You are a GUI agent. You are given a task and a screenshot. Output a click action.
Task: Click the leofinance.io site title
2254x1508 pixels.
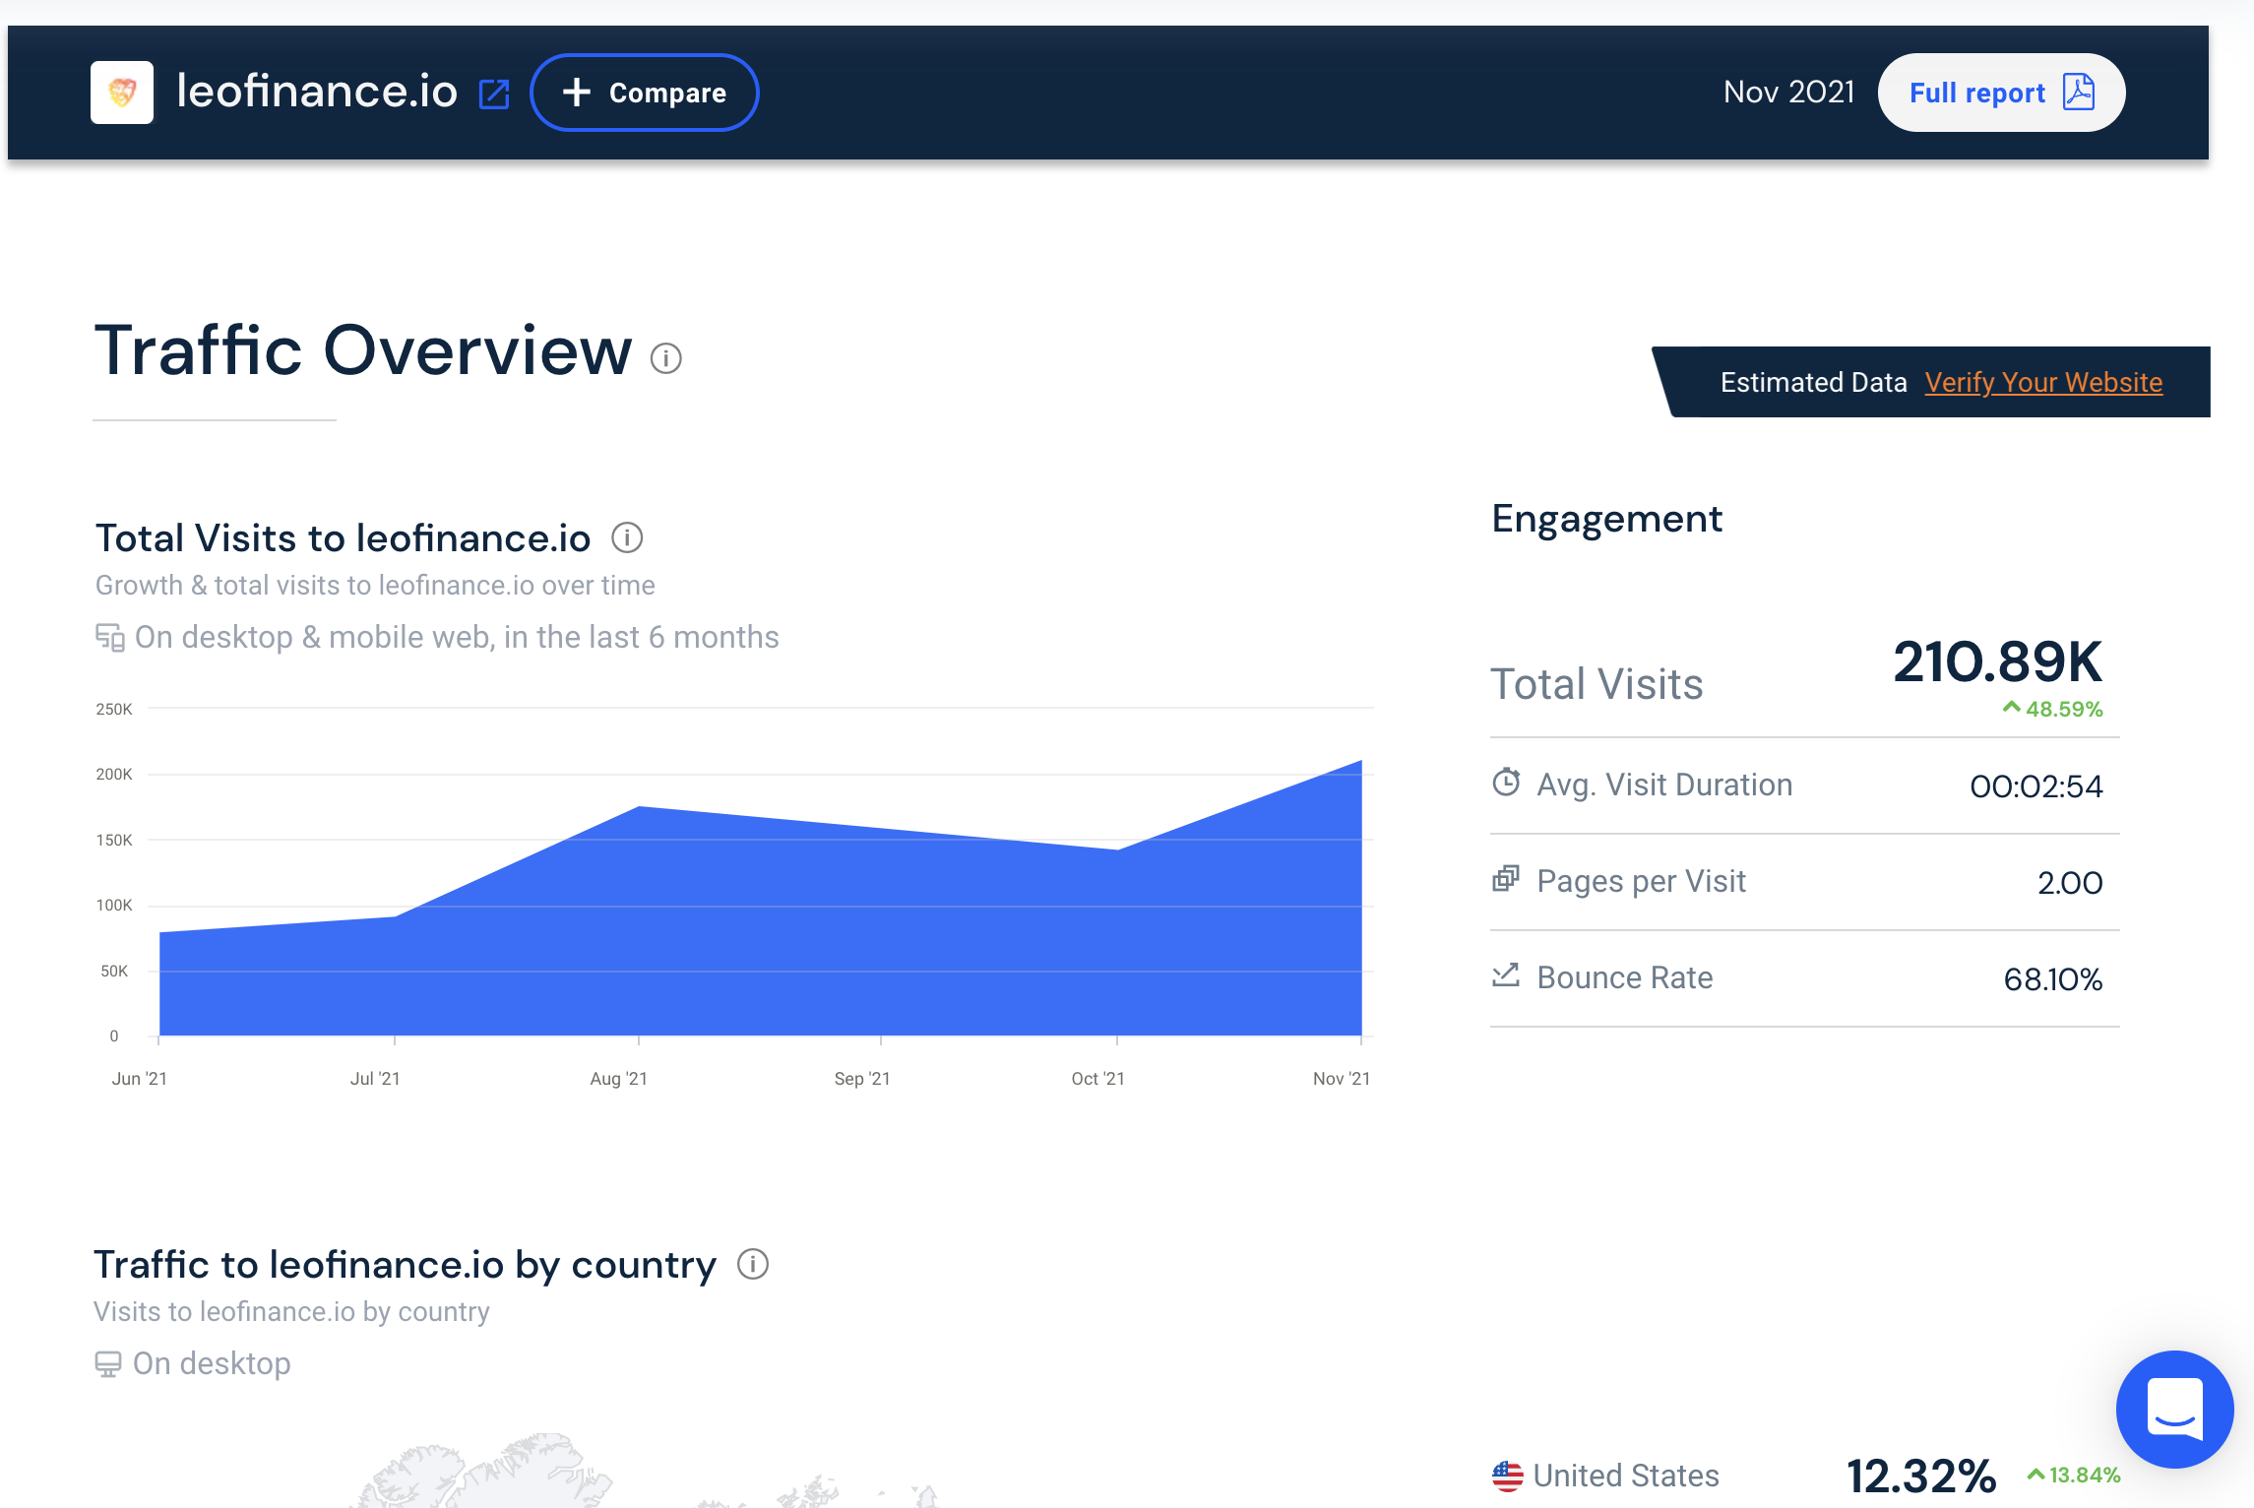click(317, 92)
